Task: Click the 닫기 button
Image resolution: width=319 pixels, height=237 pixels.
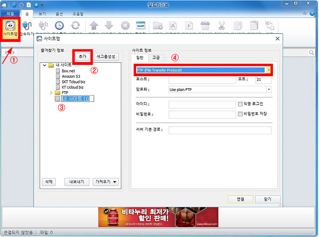Action: pyautogui.click(x=268, y=199)
